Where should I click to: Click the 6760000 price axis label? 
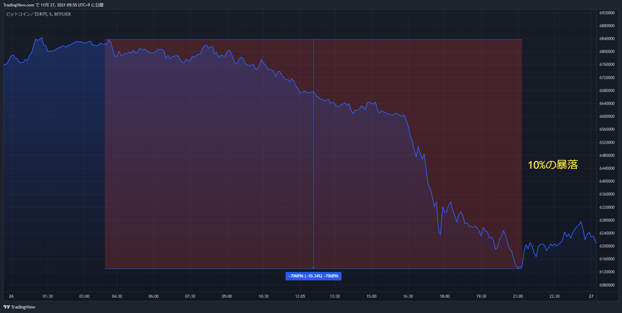coord(607,65)
